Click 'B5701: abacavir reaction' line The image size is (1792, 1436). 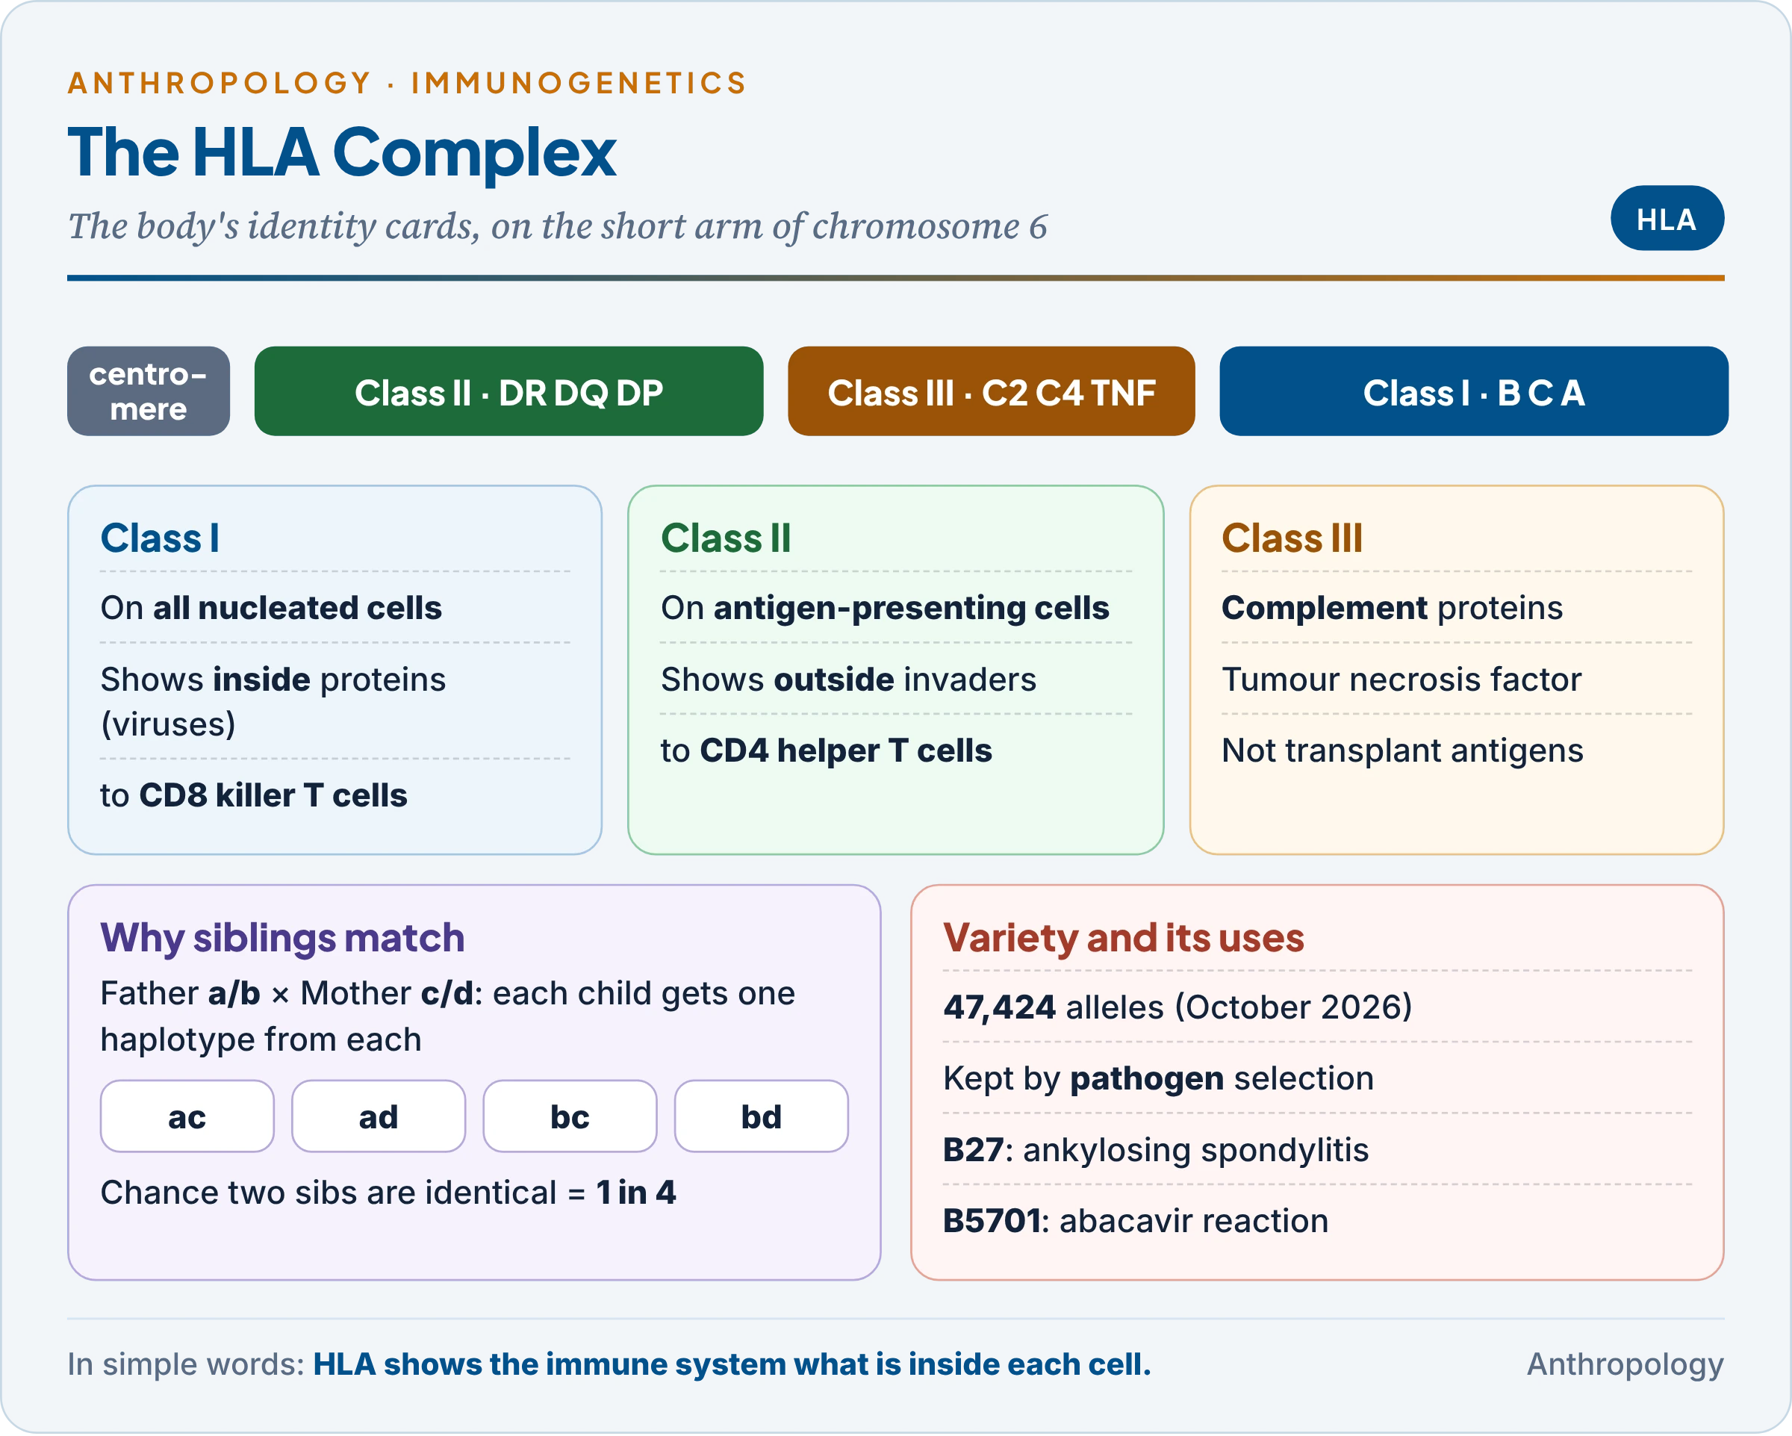pyautogui.click(x=1136, y=1221)
